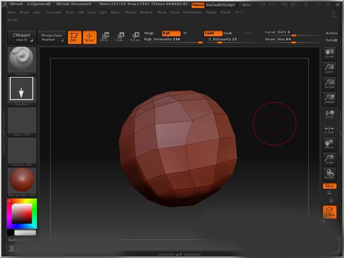Screen dimensions: 344x258
Task: Toggle the Frame polyframe button
Action: point(330,212)
